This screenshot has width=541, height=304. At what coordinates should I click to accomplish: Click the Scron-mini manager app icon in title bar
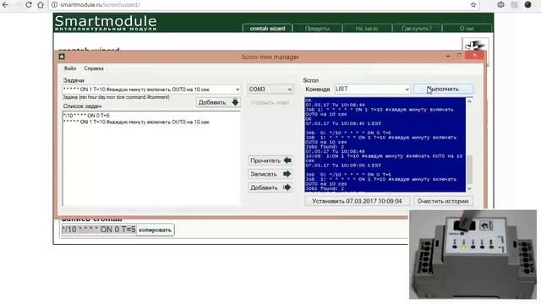62,57
